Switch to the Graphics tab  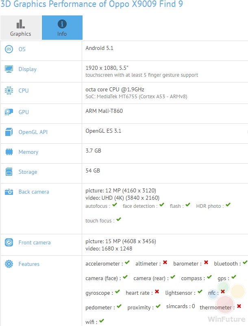[21, 28]
